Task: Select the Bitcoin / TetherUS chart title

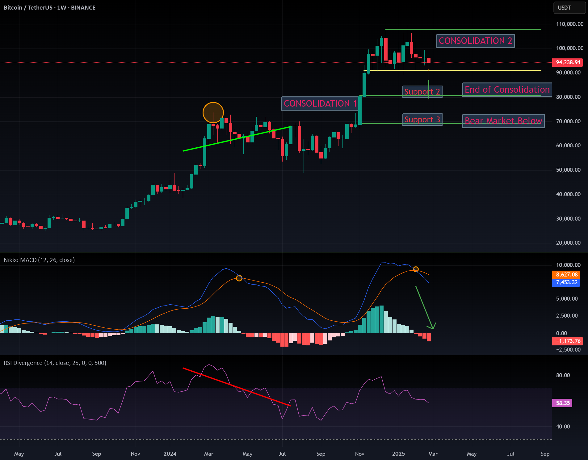Action: click(x=49, y=7)
